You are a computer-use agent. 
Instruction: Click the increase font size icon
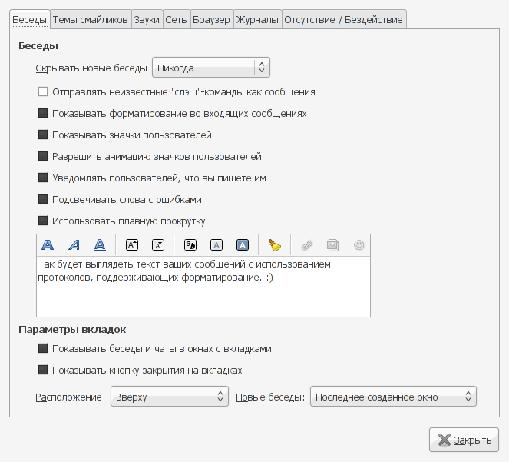(131, 245)
